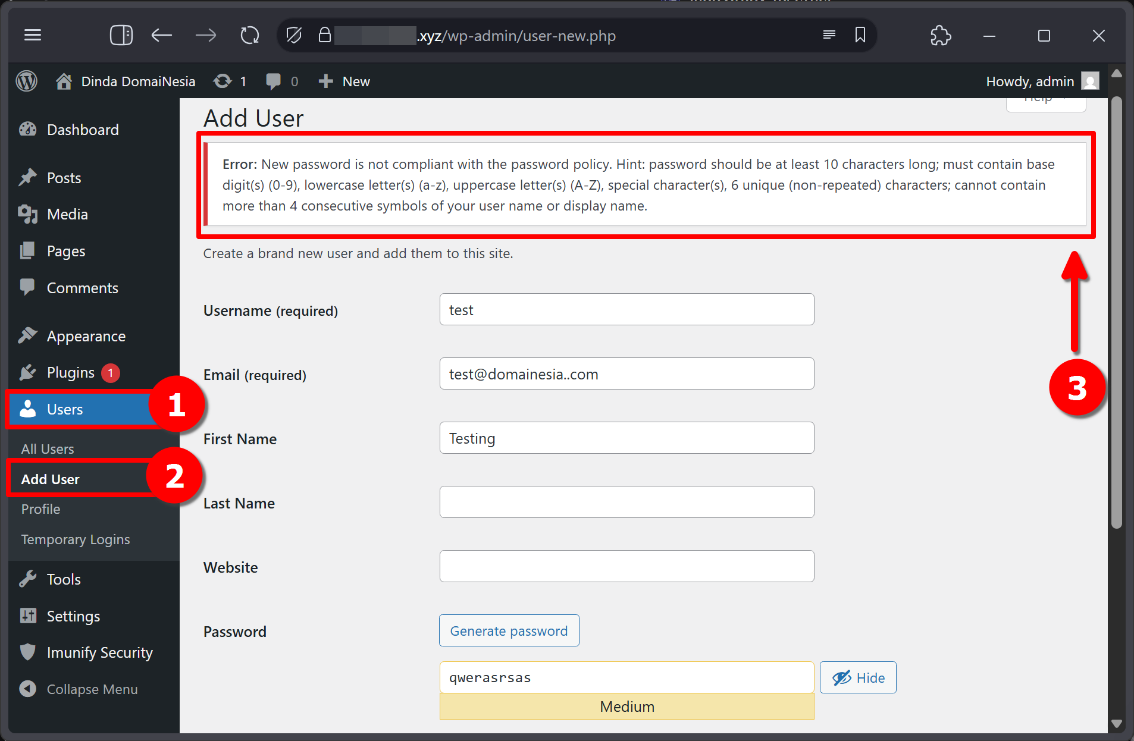The height and width of the screenshot is (741, 1134).
Task: Visit site via Dinda DomaiNesia home link
Action: click(x=126, y=81)
